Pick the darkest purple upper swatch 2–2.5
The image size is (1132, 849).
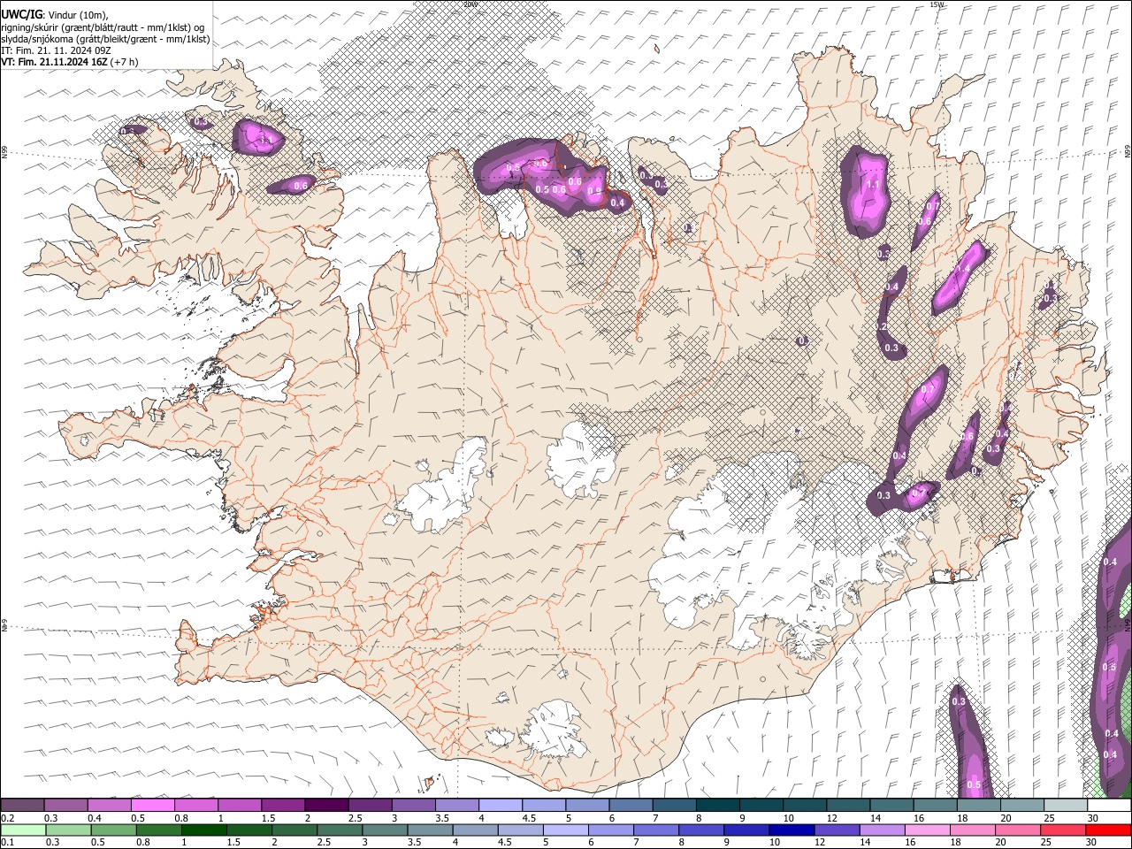pos(326,805)
